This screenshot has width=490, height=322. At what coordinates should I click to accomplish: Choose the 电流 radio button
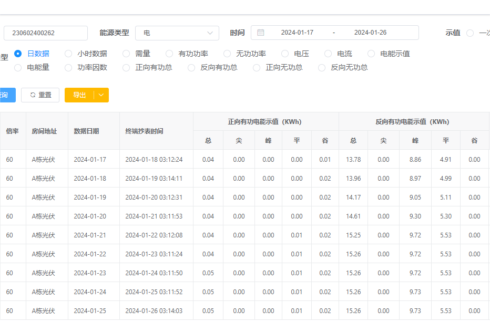328,54
